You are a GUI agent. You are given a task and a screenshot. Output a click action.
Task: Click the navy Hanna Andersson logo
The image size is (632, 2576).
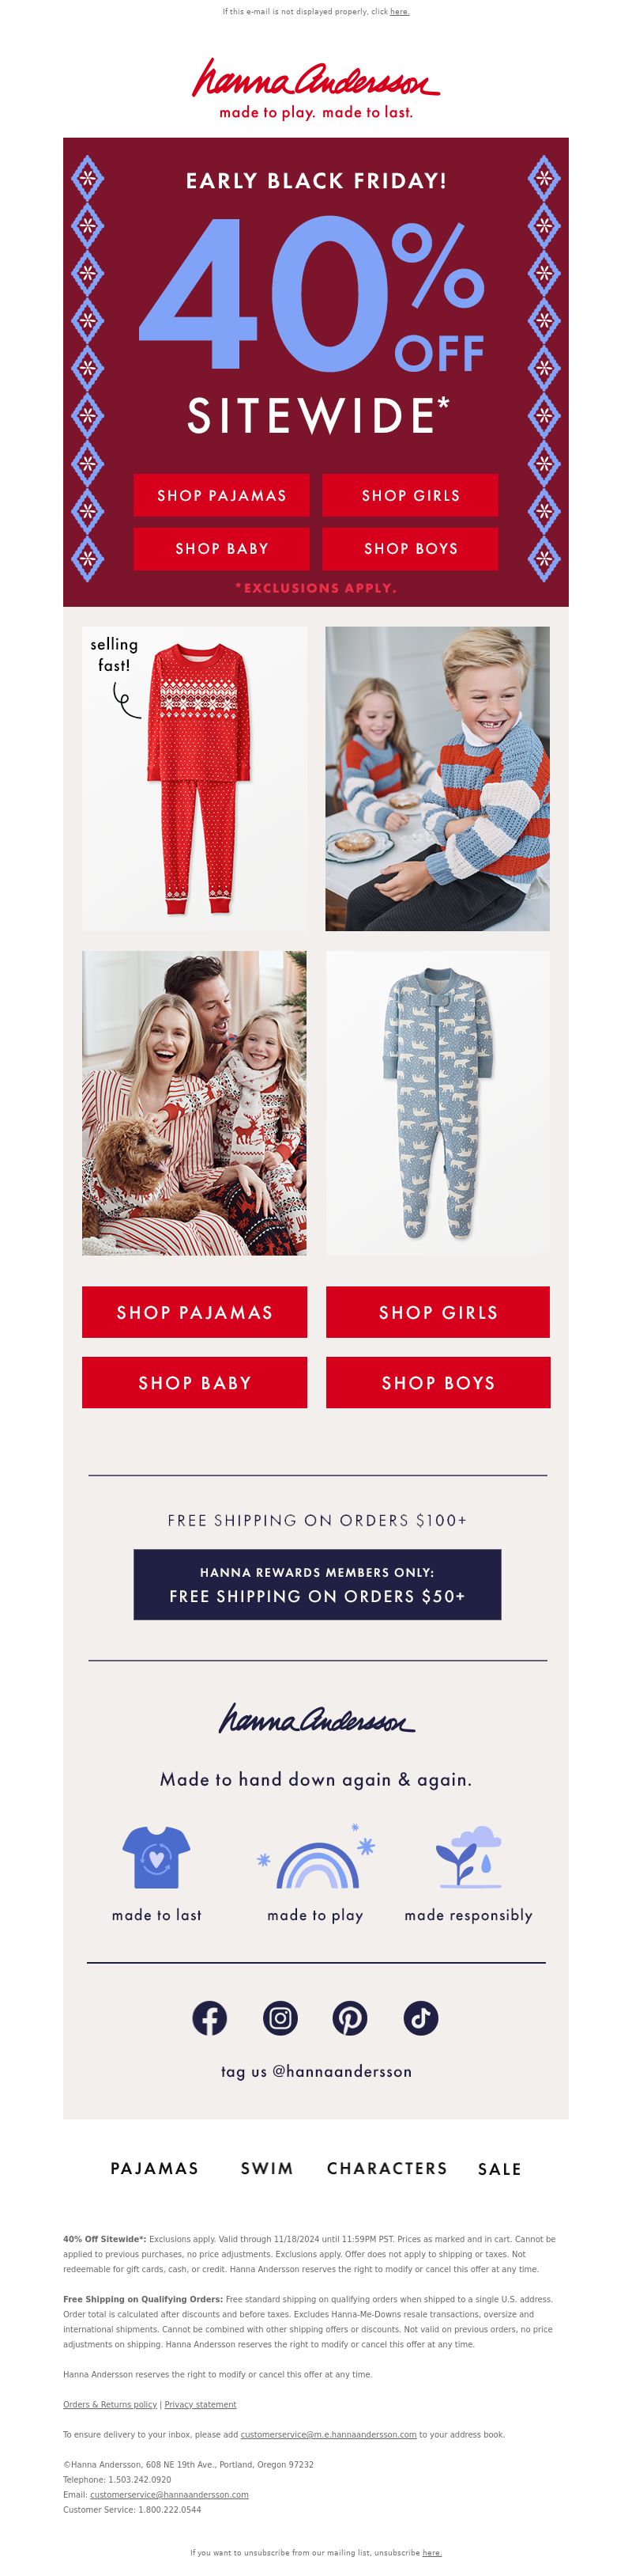[x=317, y=1719]
